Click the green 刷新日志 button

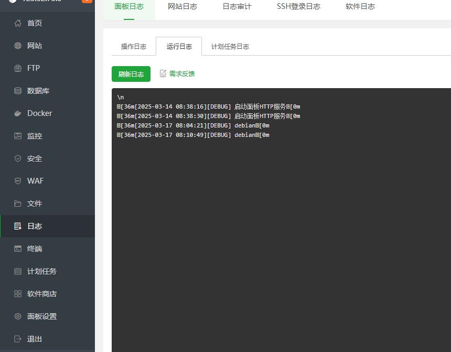pyautogui.click(x=131, y=74)
